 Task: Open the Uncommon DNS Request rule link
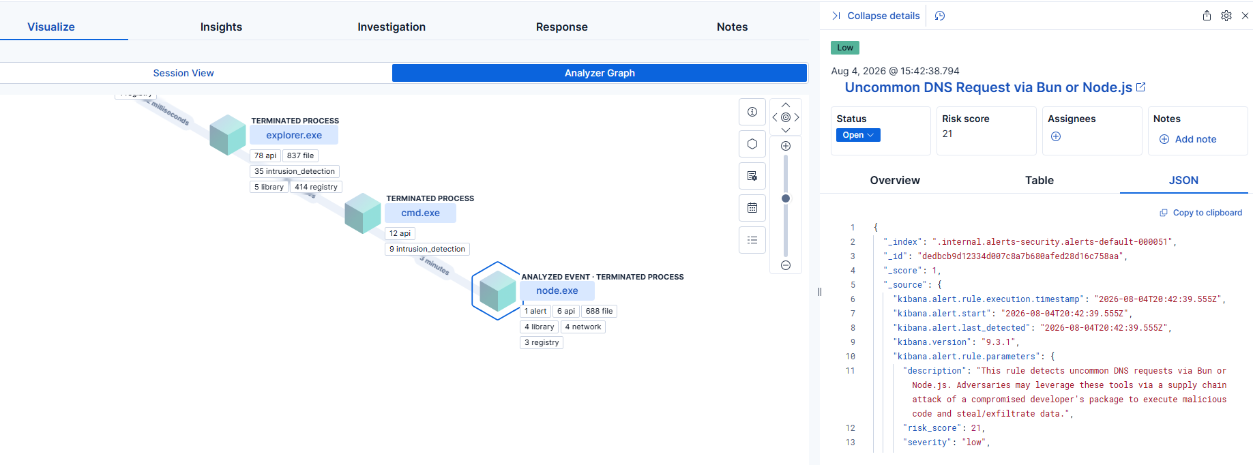[x=988, y=87]
